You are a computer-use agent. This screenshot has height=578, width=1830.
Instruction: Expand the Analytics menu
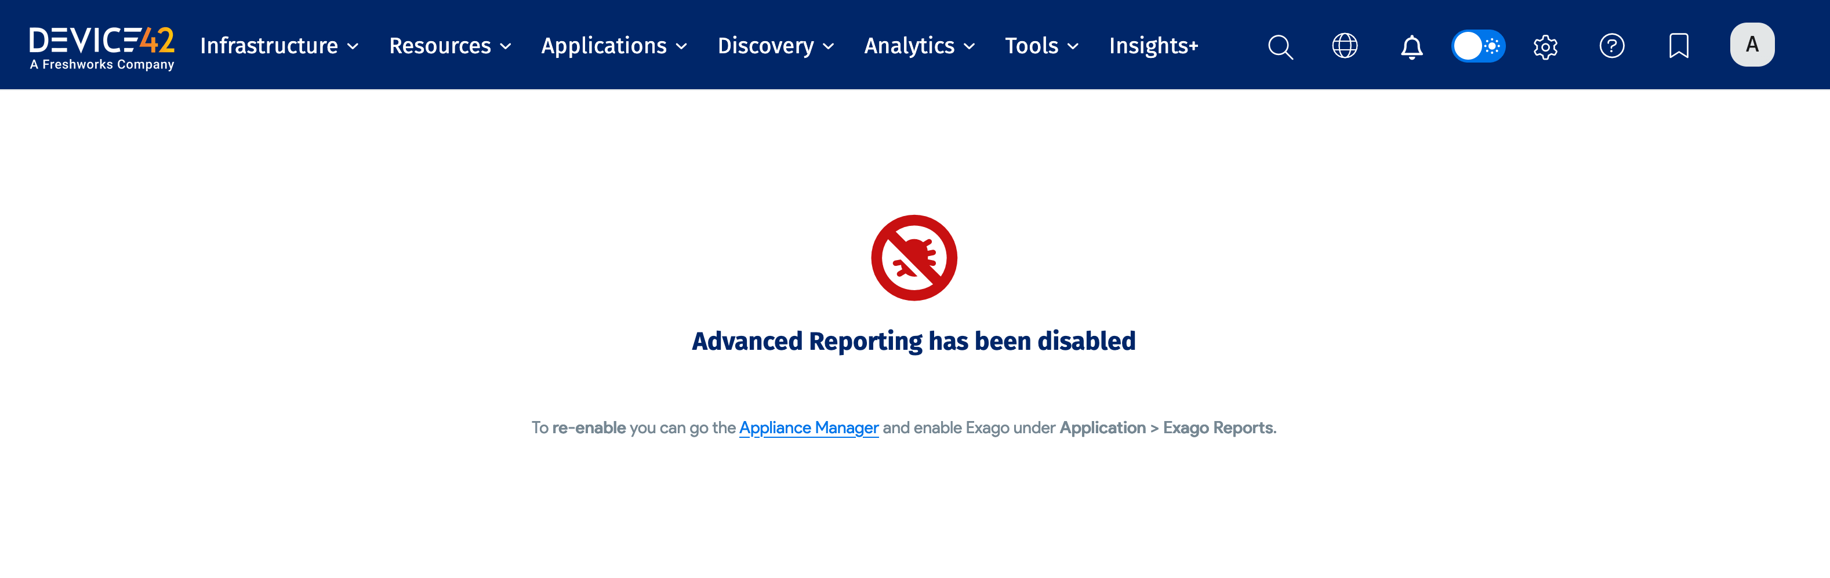coord(919,46)
